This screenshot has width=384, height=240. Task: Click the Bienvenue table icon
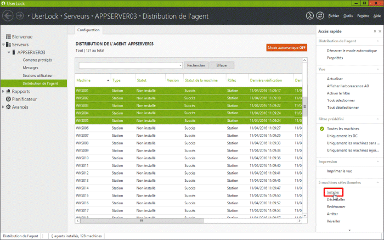click(8, 37)
